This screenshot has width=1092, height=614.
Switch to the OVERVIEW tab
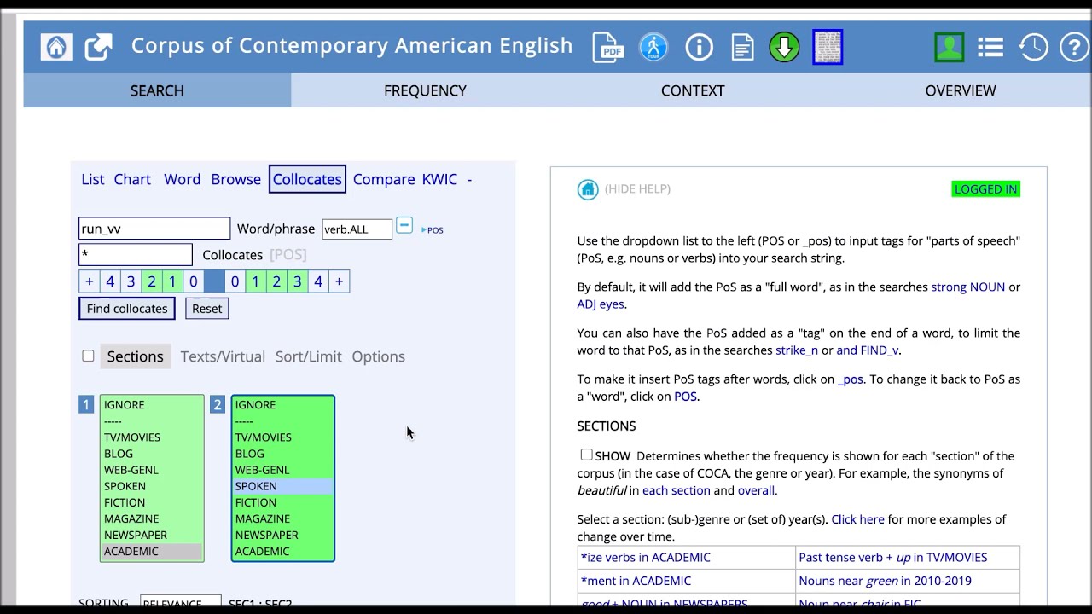pos(961,90)
